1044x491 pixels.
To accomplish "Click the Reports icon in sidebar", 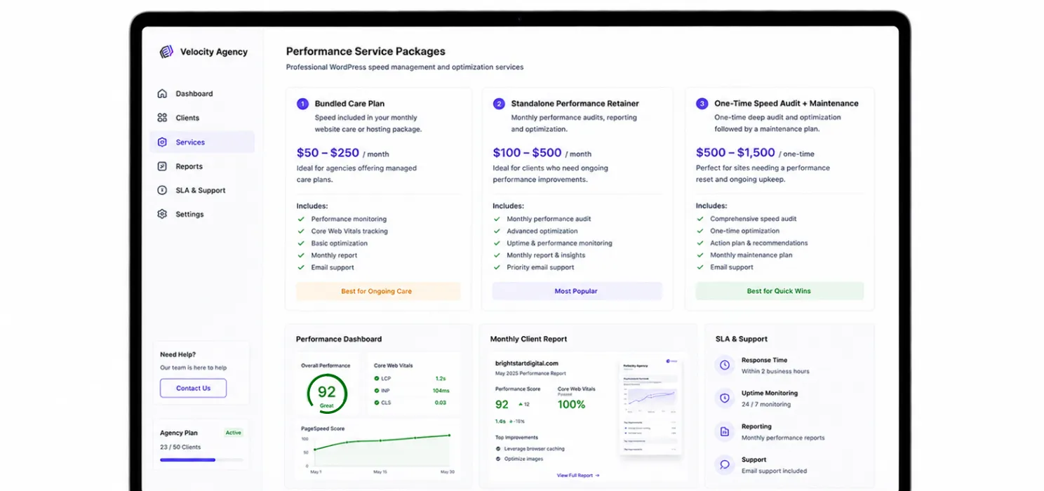I will pyautogui.click(x=162, y=166).
